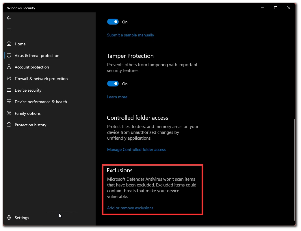Click the Settings gear icon
Image resolution: width=301 pixels, height=231 pixels.
(x=9, y=217)
